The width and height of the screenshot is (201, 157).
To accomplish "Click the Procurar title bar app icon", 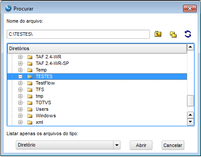I will pyautogui.click(x=8, y=8).
